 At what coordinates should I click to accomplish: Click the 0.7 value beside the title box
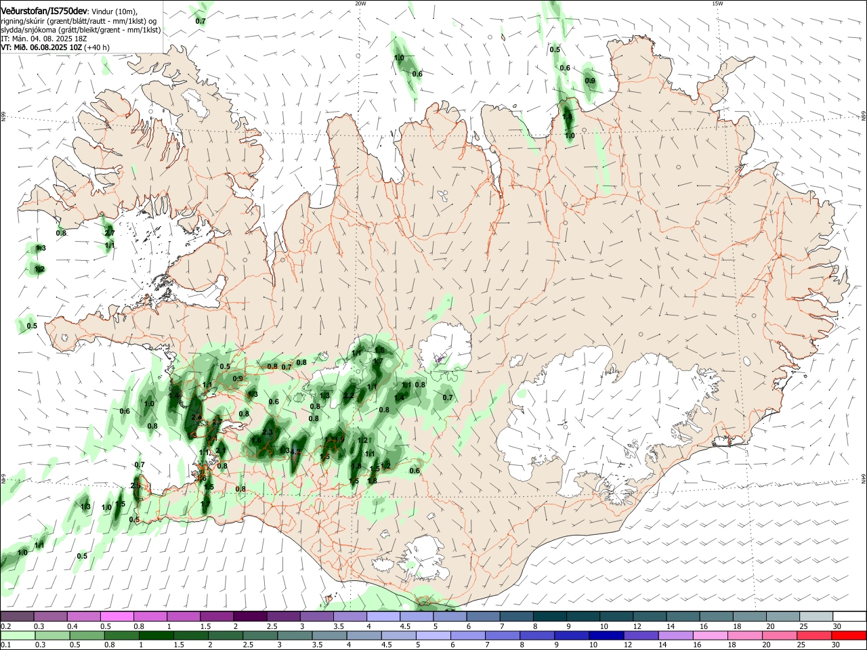pyautogui.click(x=200, y=21)
